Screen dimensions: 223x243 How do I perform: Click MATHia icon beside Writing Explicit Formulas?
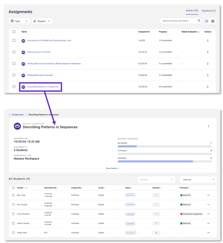[23, 52]
